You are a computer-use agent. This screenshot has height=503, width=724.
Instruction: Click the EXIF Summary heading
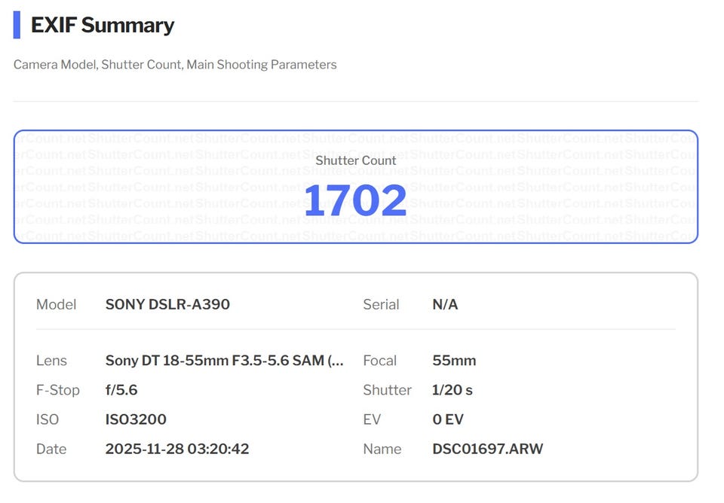[x=102, y=25]
